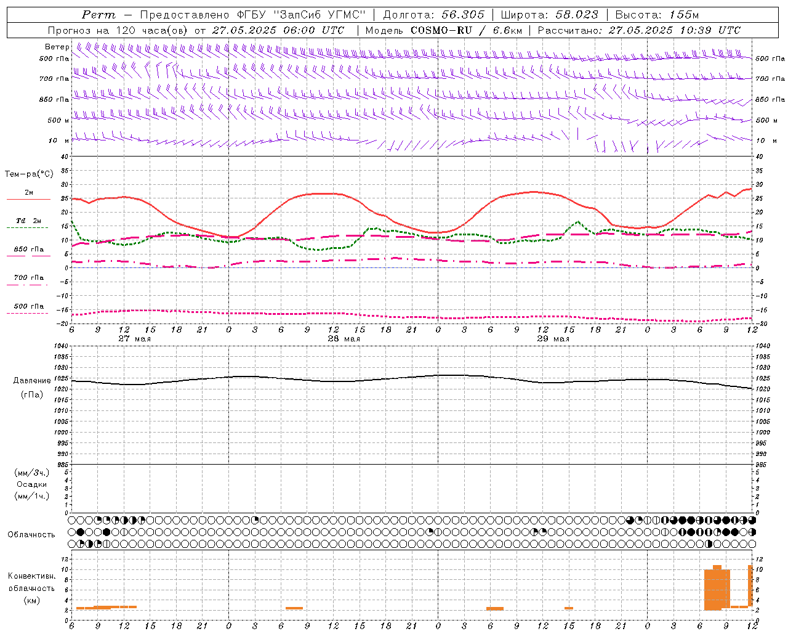
Task: Select the "Осадки" precipitation label
Action: 32,484
